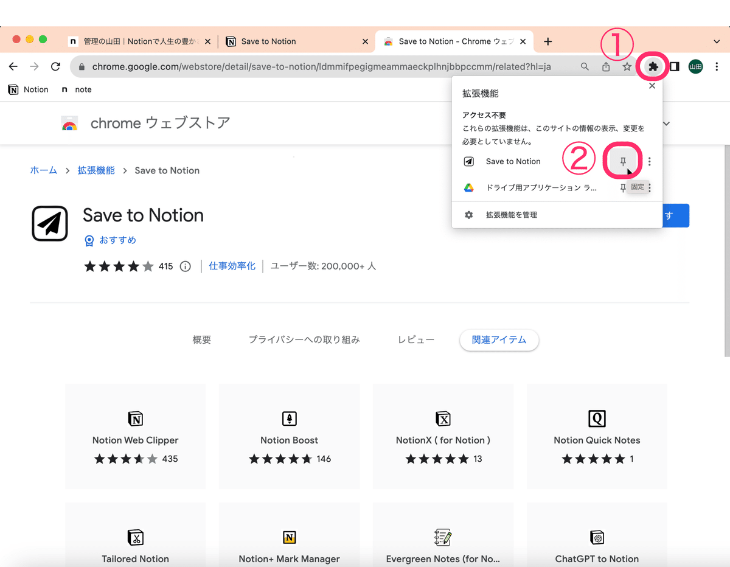Open the overflow menu next to Save to Notion

(x=649, y=161)
